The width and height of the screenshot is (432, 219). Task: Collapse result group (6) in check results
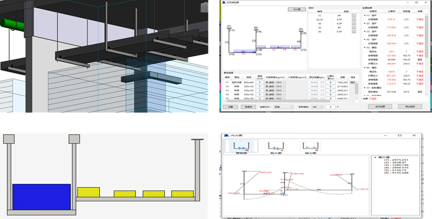[365, 68]
